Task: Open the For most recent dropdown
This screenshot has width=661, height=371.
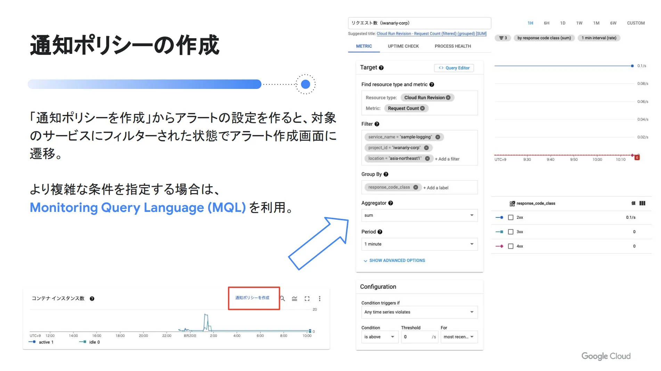Action: pyautogui.click(x=459, y=337)
